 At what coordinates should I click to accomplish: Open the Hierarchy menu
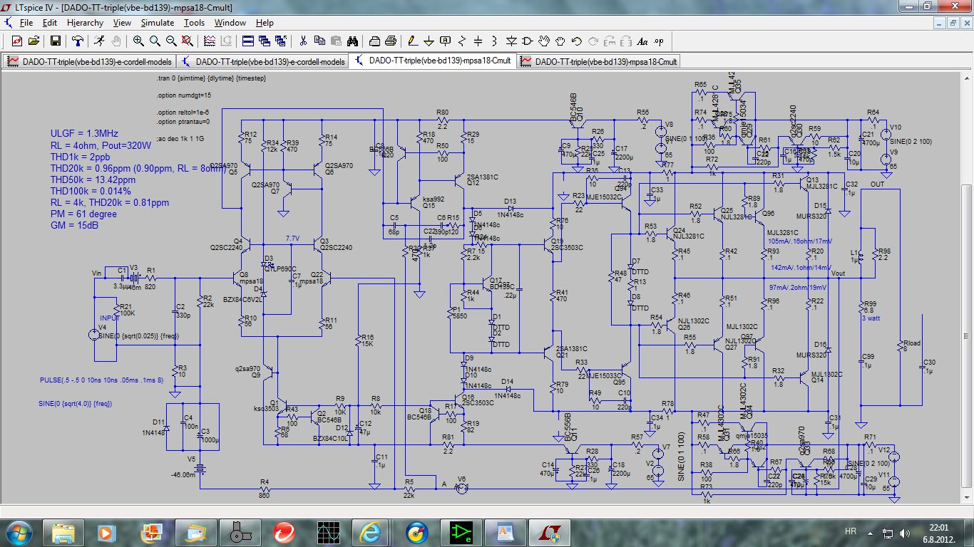[85, 23]
